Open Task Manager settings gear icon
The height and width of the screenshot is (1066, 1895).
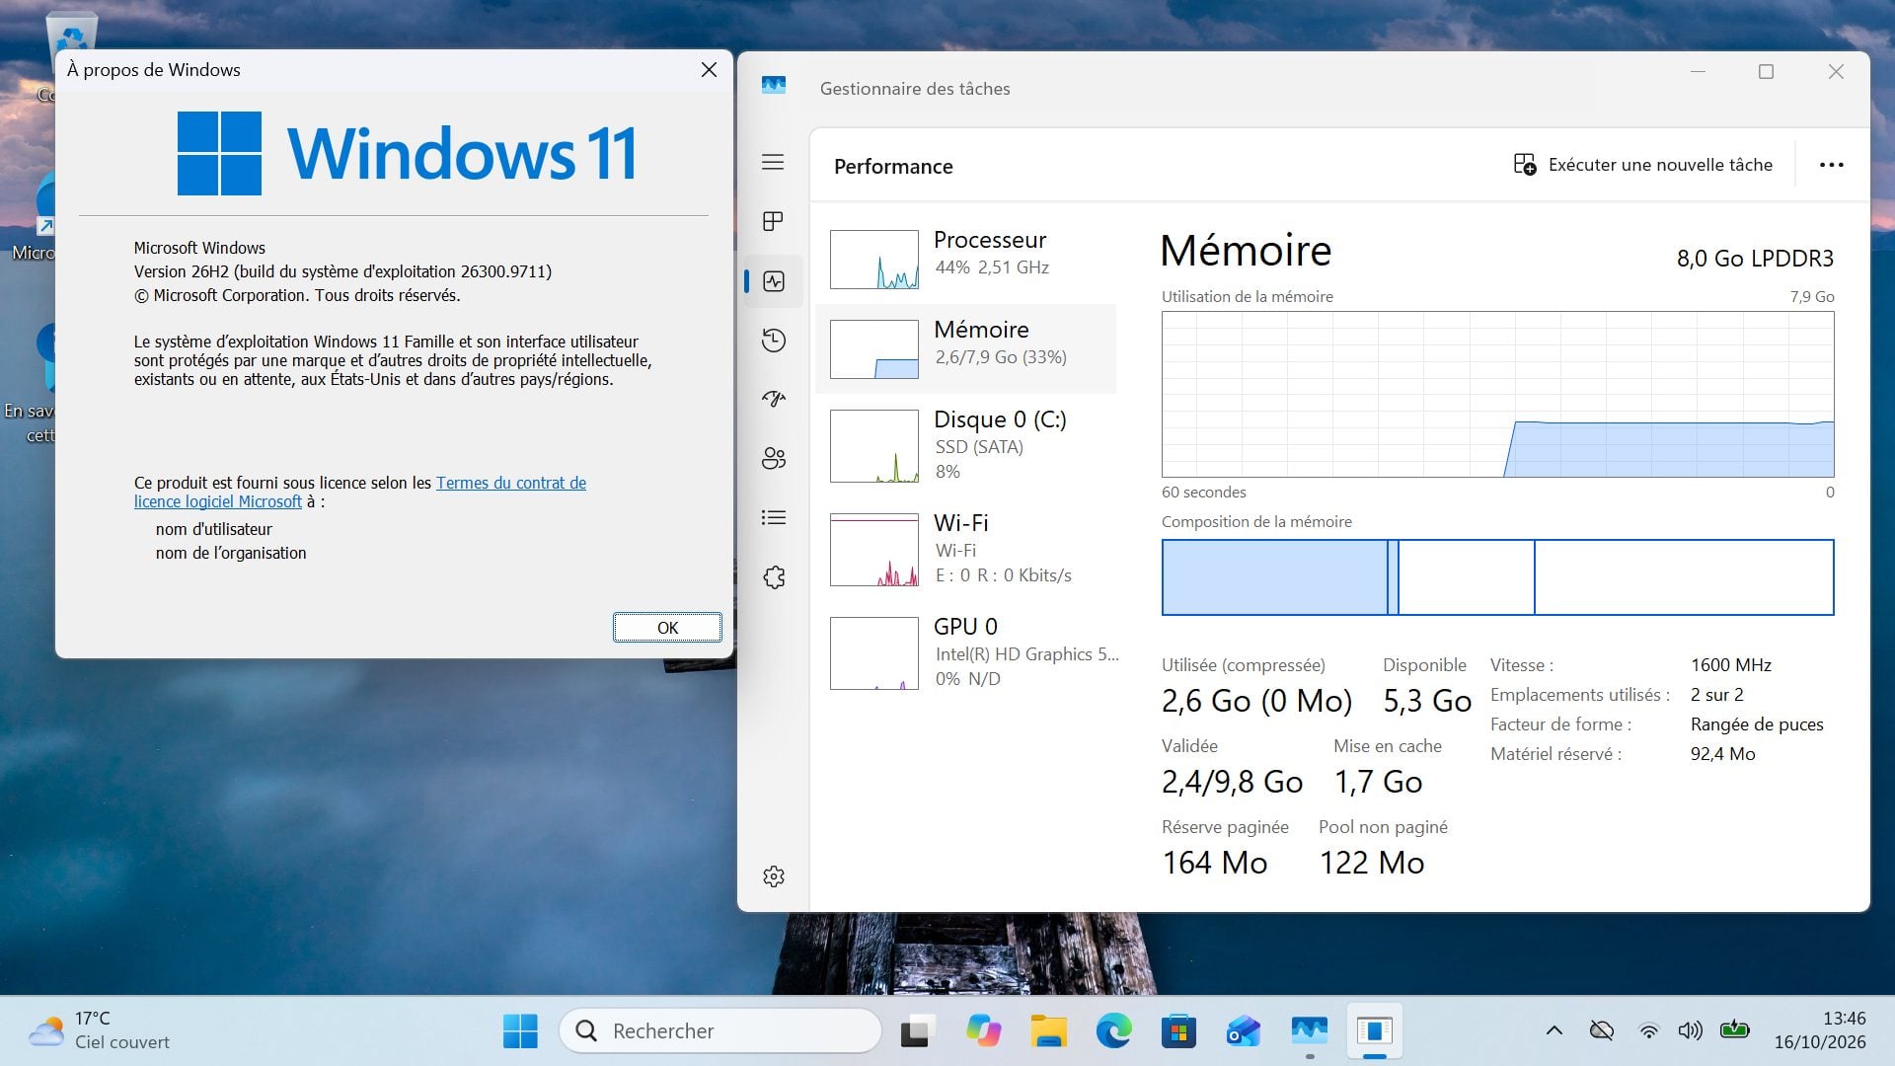point(774,876)
